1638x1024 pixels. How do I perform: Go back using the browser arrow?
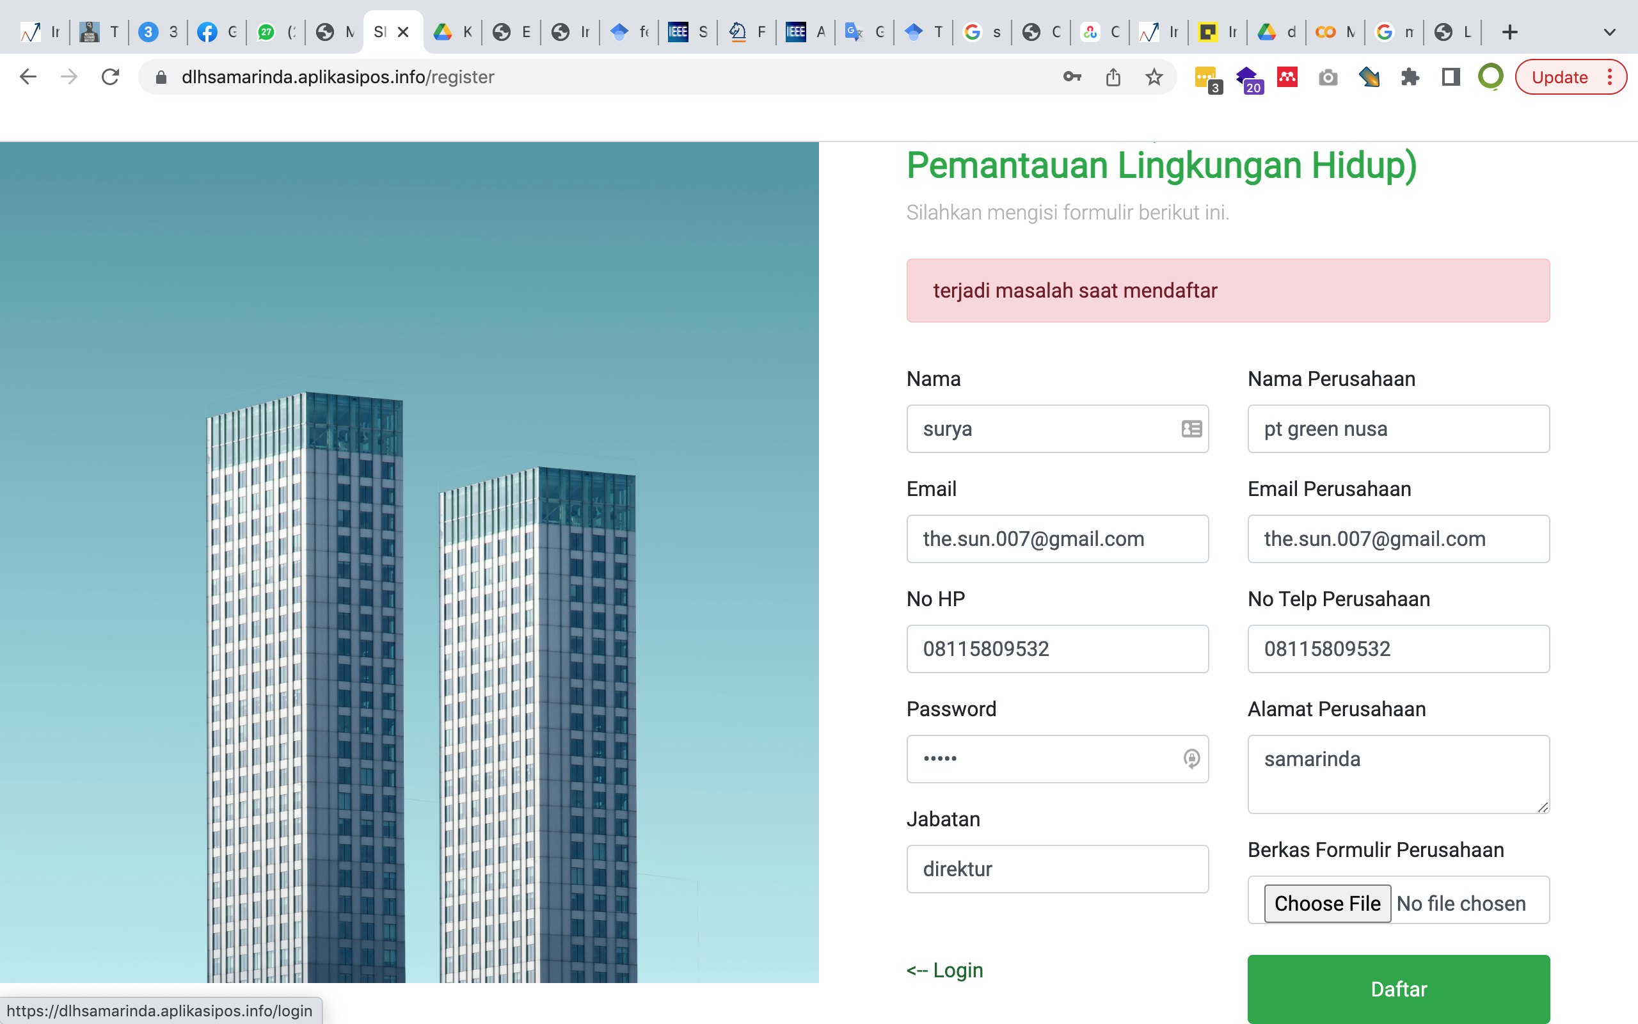point(28,77)
